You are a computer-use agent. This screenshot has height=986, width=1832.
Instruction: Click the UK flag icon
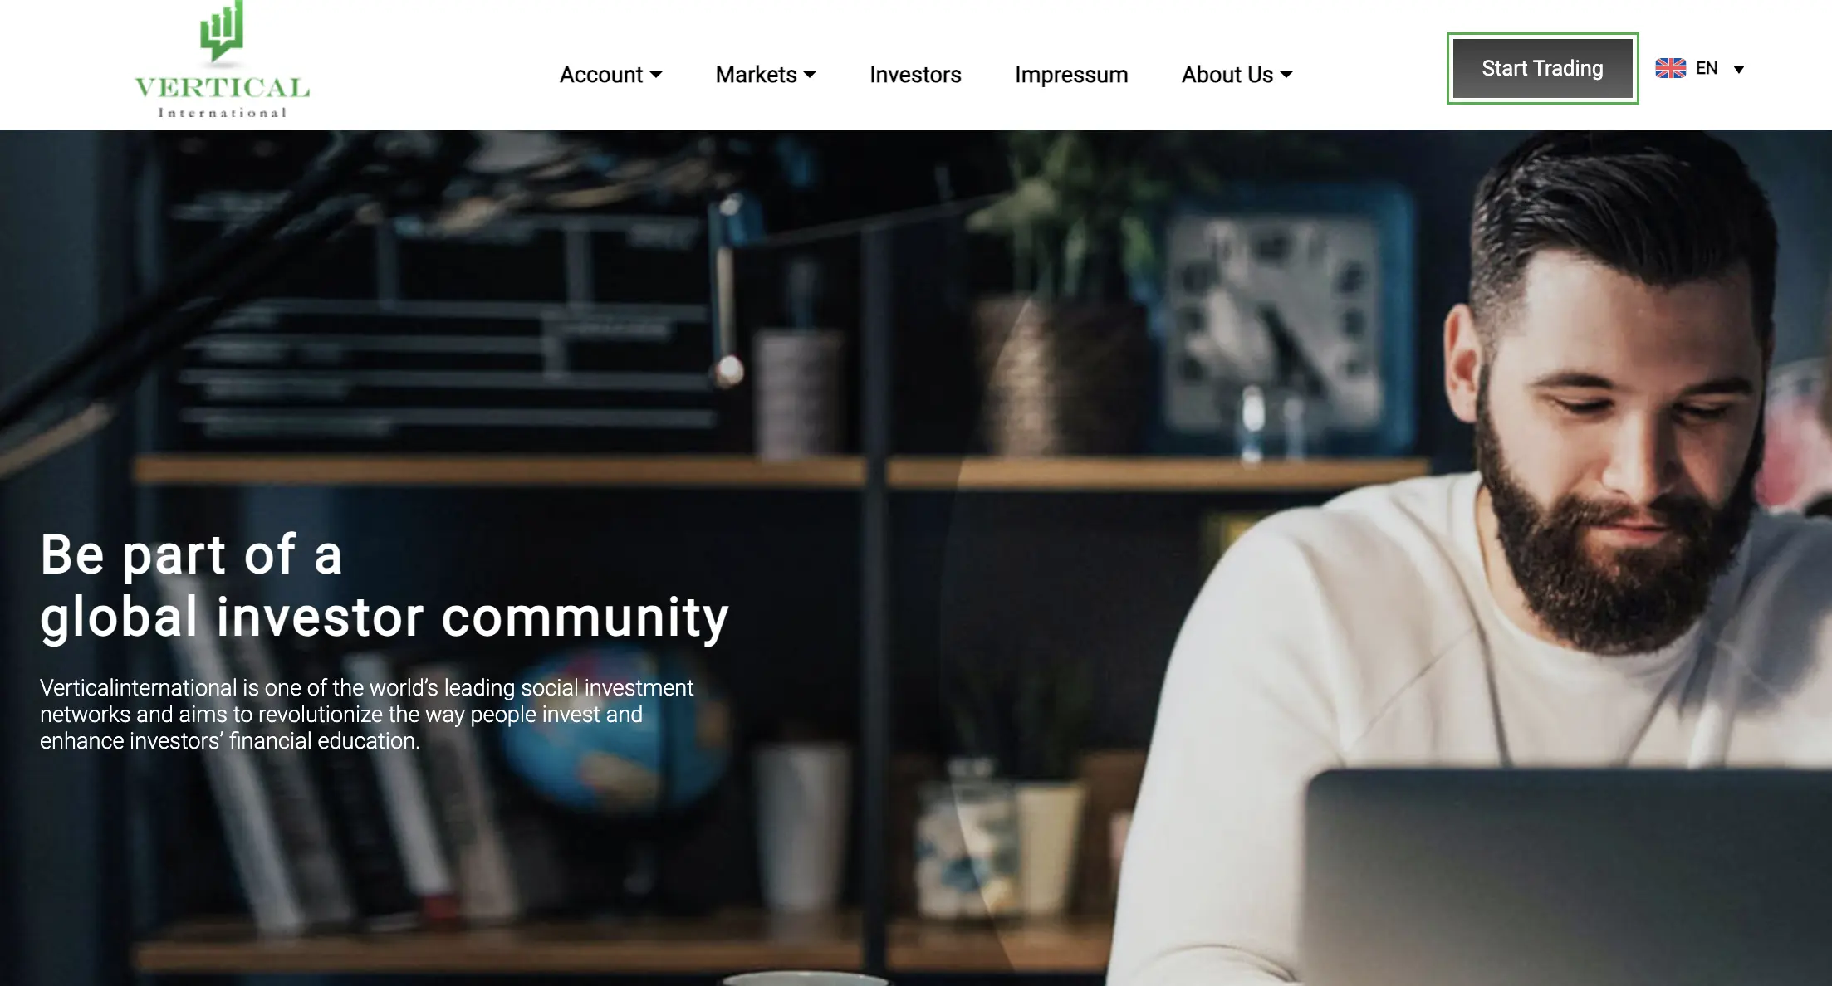[x=1670, y=68]
